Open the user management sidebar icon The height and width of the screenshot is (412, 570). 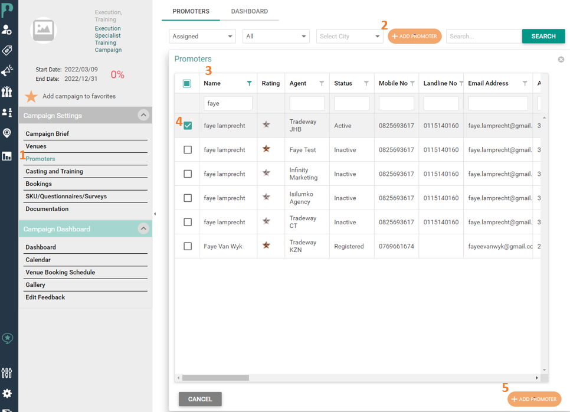(8, 30)
